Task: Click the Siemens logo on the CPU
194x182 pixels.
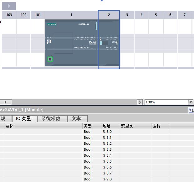Action: click(52, 24)
